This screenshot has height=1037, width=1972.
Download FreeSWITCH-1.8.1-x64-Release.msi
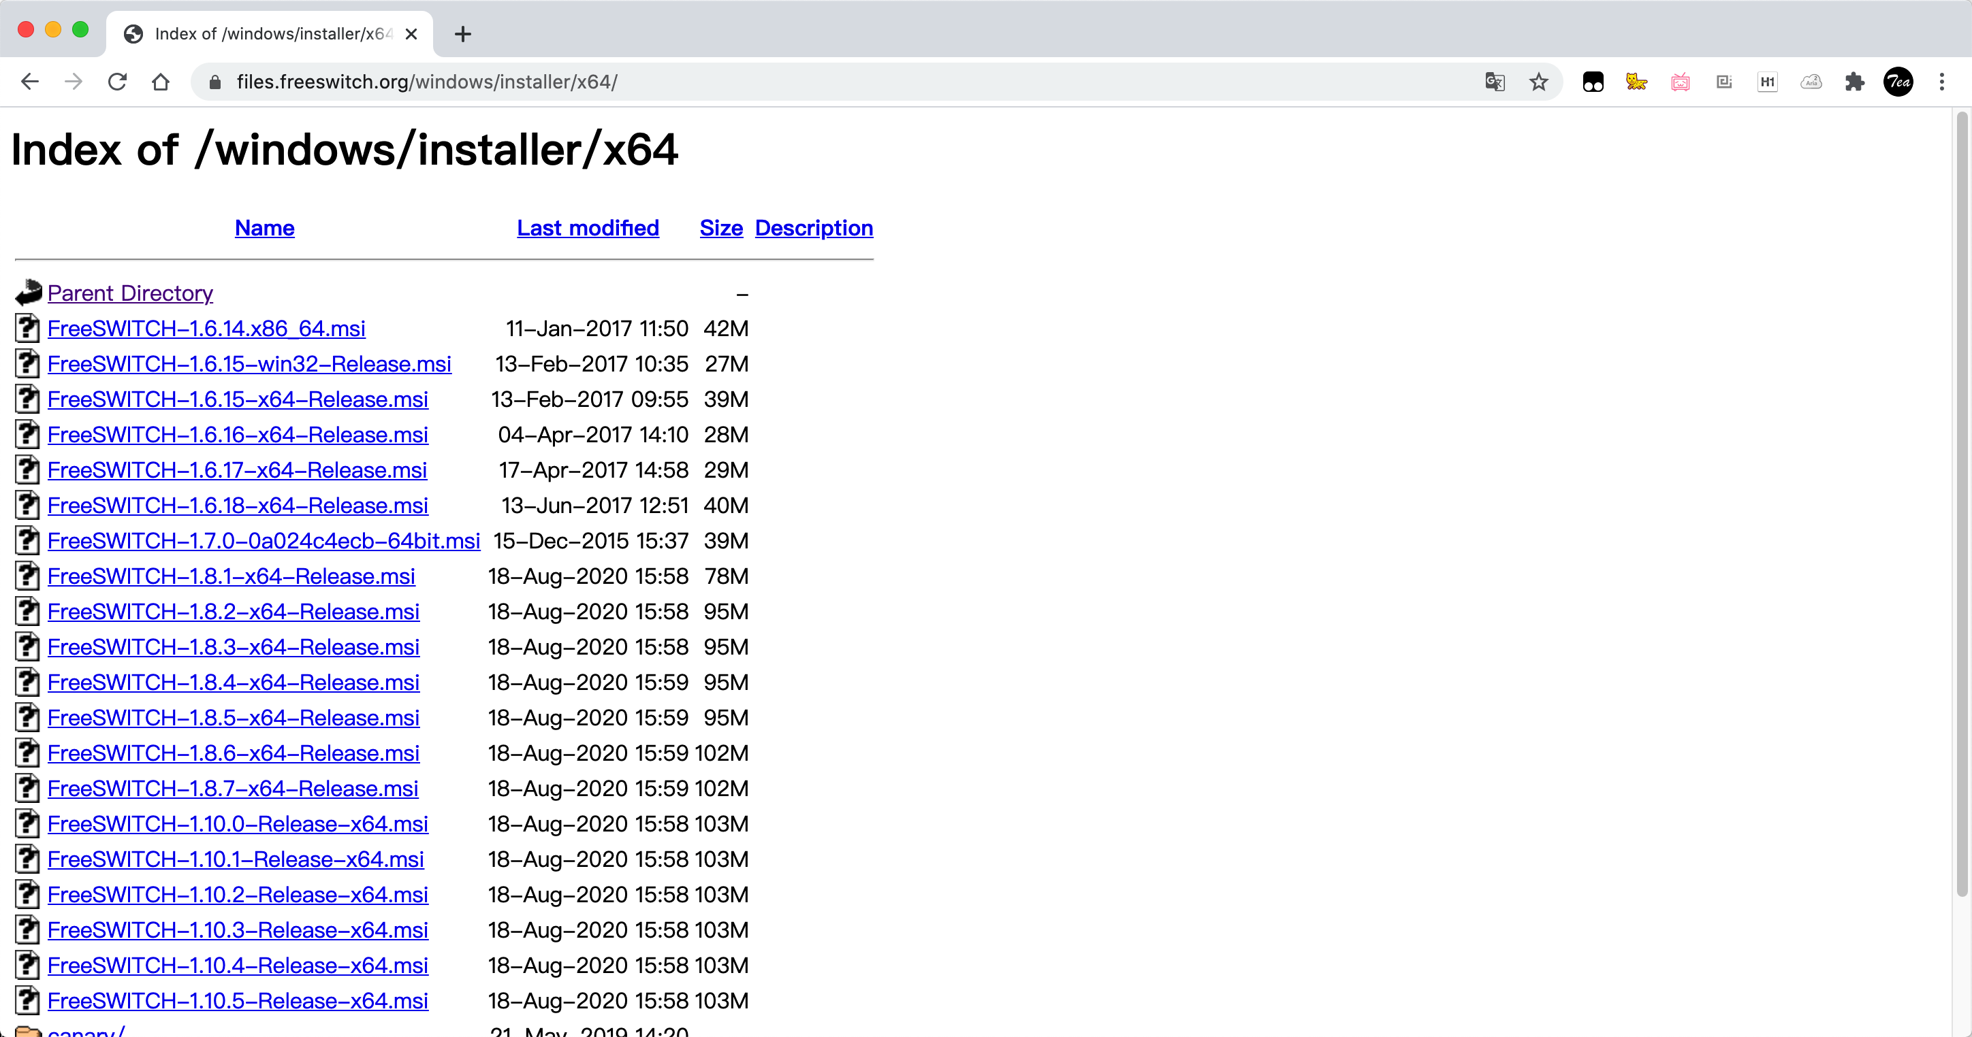pyautogui.click(x=232, y=576)
